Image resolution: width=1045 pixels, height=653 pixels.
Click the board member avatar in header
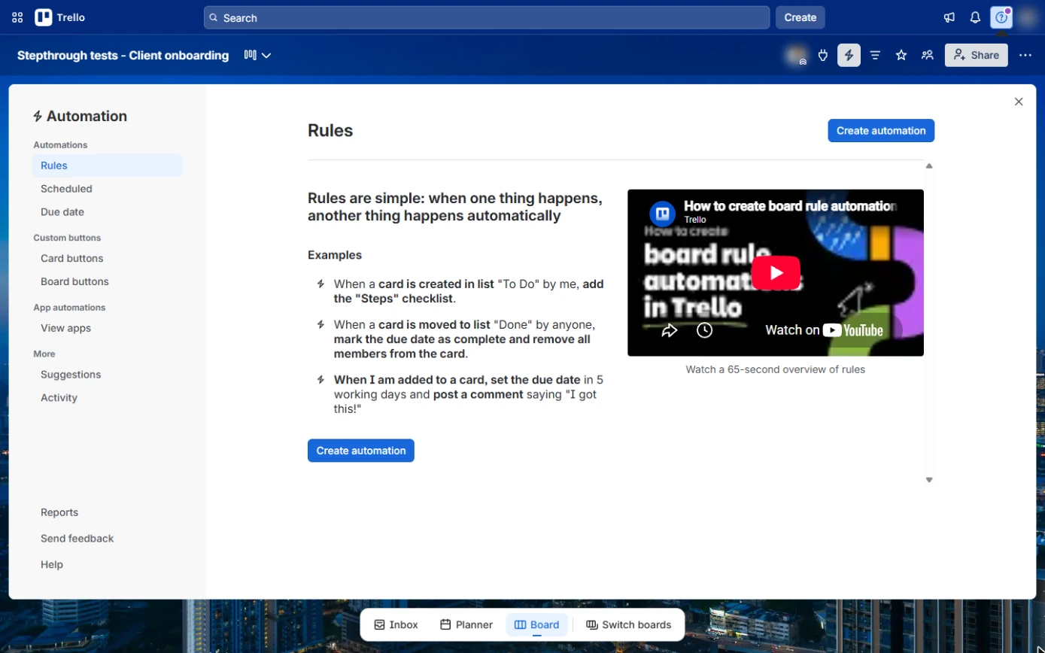point(796,55)
